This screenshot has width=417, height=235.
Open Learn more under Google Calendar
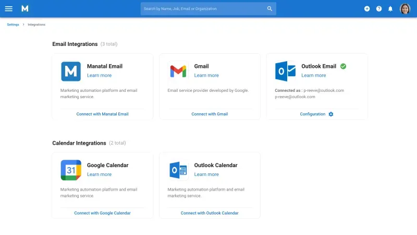(x=99, y=174)
